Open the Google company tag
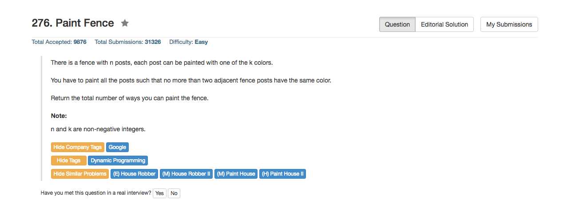The width and height of the screenshot is (563, 200). pos(118,147)
